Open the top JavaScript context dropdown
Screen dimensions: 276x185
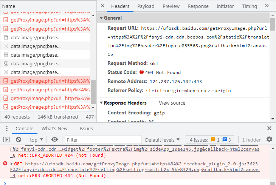point(37,140)
